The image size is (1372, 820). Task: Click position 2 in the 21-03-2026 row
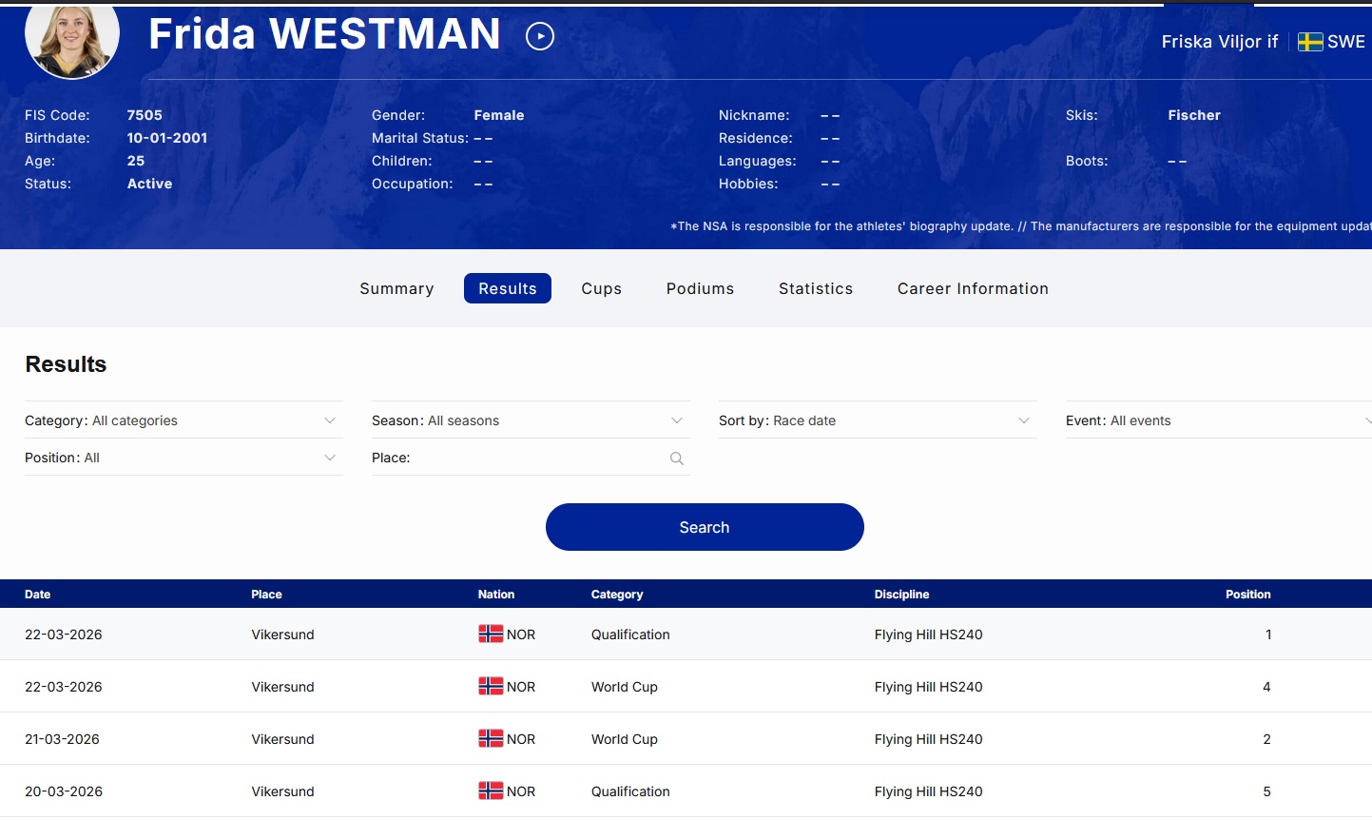[x=1266, y=739]
